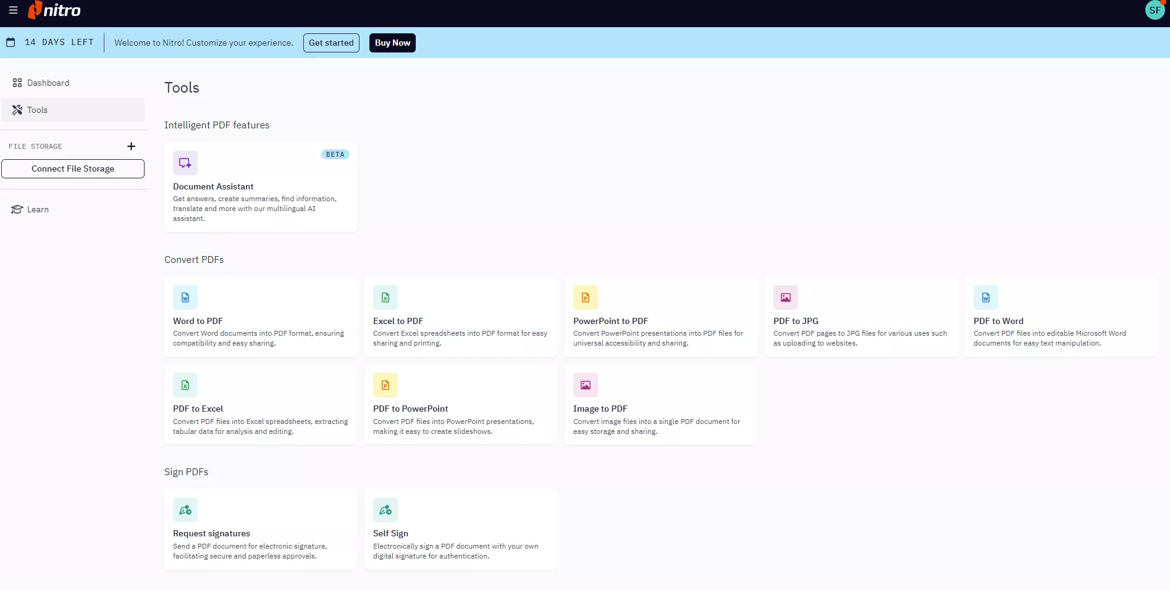The height and width of the screenshot is (590, 1170).
Task: Click the 'Intelligent PDF features' heading
Action: (217, 125)
